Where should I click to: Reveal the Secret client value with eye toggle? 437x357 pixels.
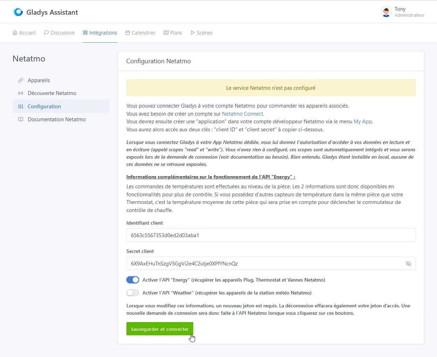tap(408, 263)
